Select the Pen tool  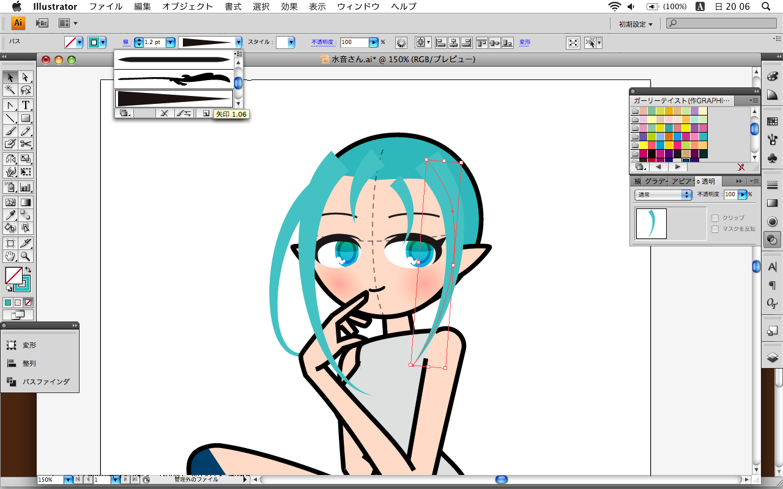(10, 105)
